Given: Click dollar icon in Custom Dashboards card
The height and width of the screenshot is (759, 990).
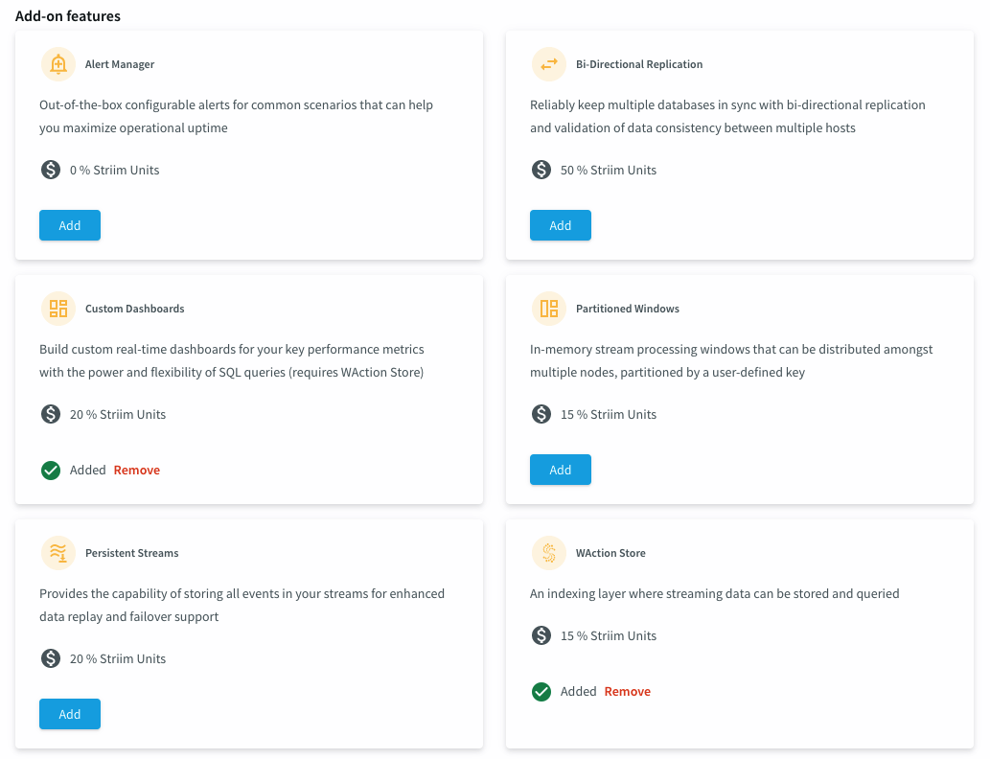Looking at the screenshot, I should (x=51, y=414).
